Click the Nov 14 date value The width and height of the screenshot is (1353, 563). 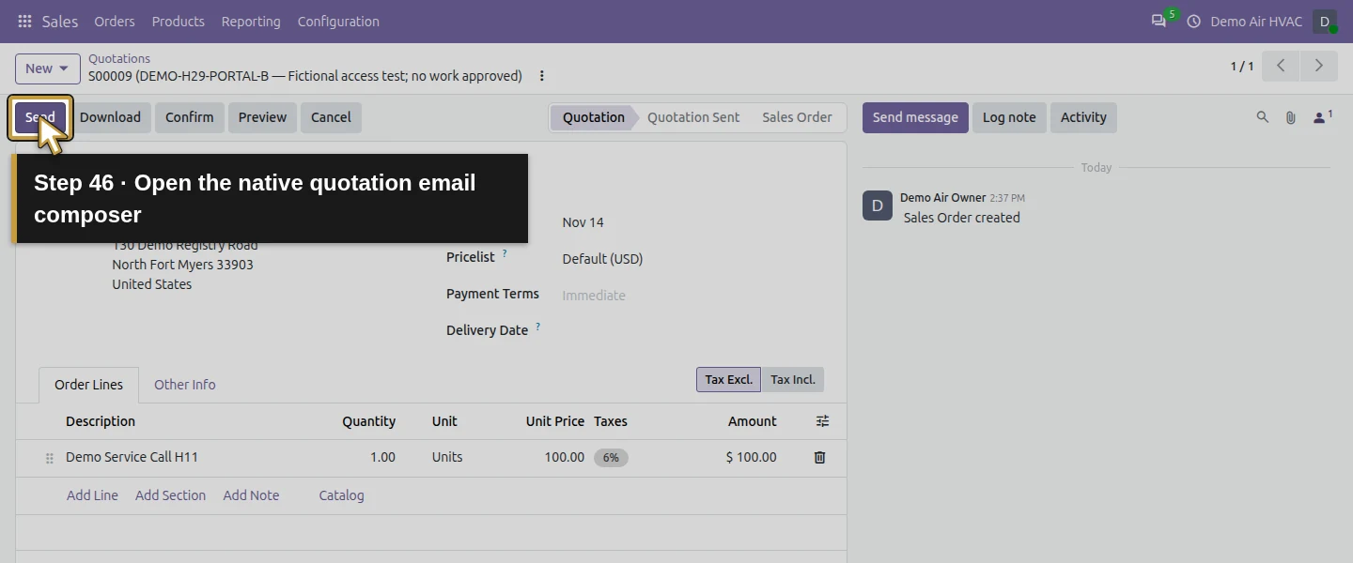(583, 222)
